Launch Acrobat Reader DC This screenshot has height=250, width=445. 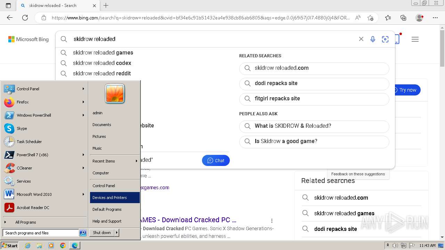[x=44, y=208]
